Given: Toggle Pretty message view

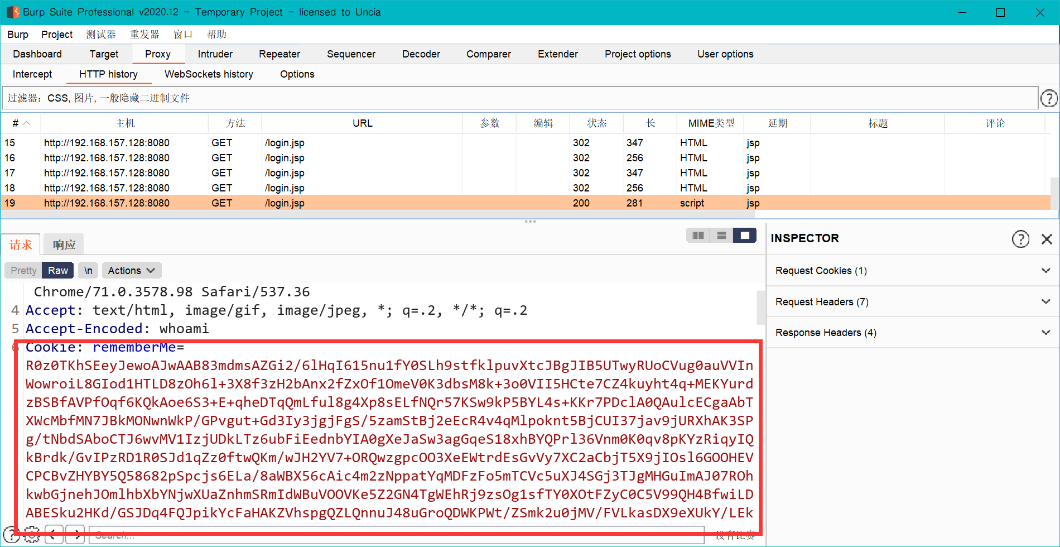Looking at the screenshot, I should (23, 270).
